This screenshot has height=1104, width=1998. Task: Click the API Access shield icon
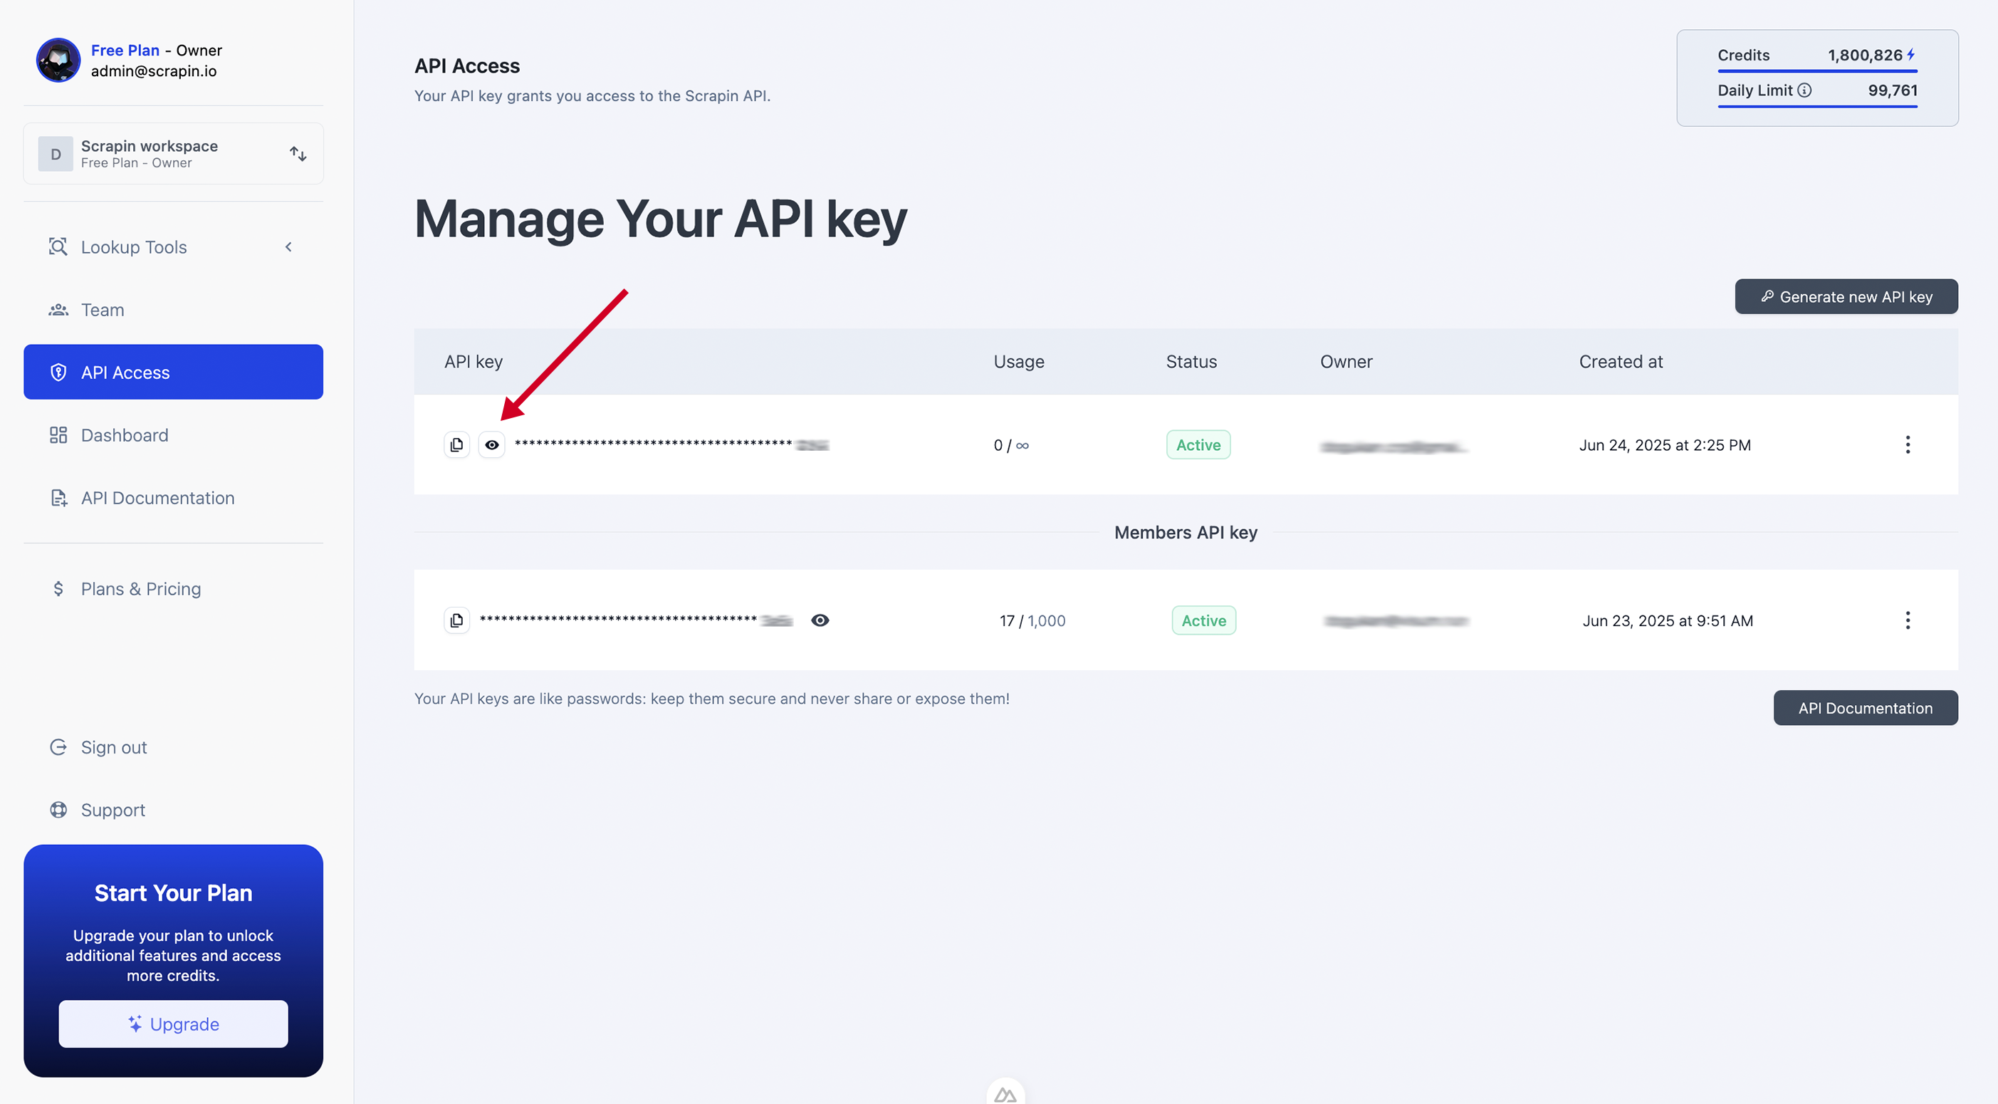(x=58, y=372)
